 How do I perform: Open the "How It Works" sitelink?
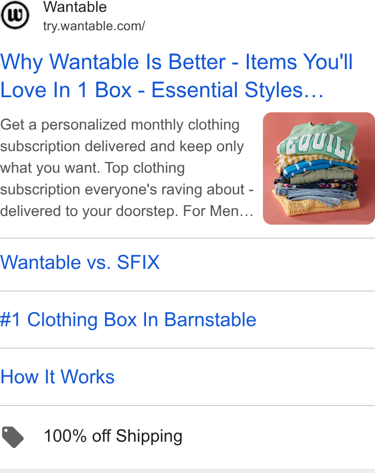pyautogui.click(x=57, y=376)
